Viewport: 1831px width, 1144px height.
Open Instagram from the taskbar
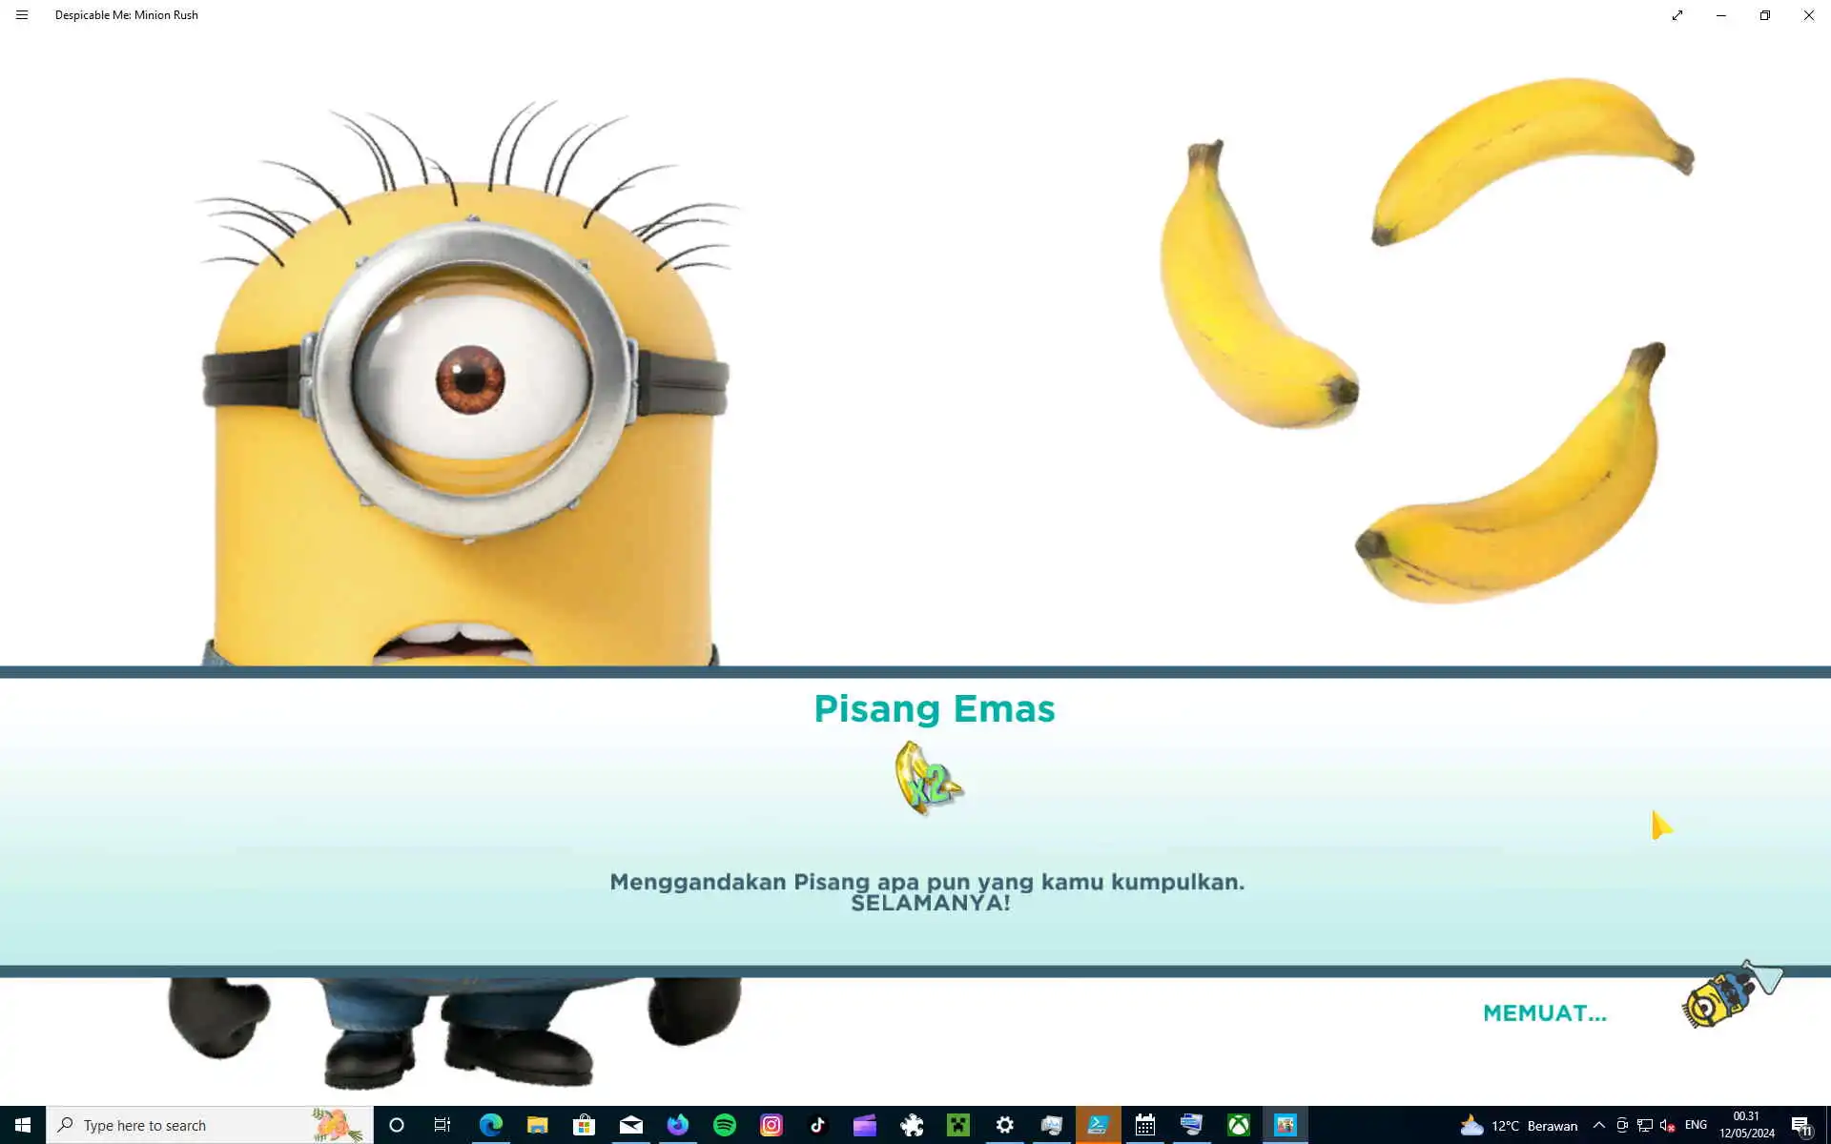771,1125
